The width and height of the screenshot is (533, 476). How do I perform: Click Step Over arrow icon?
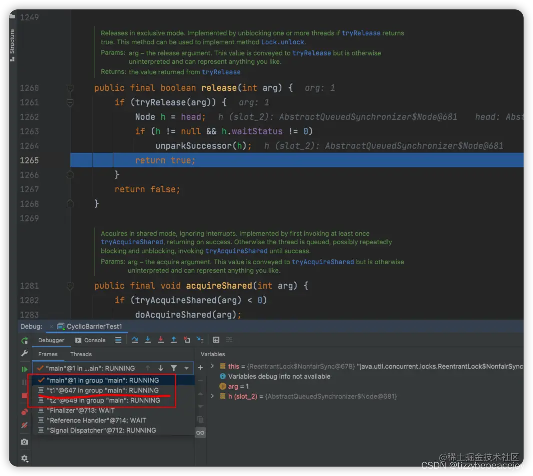pos(135,340)
